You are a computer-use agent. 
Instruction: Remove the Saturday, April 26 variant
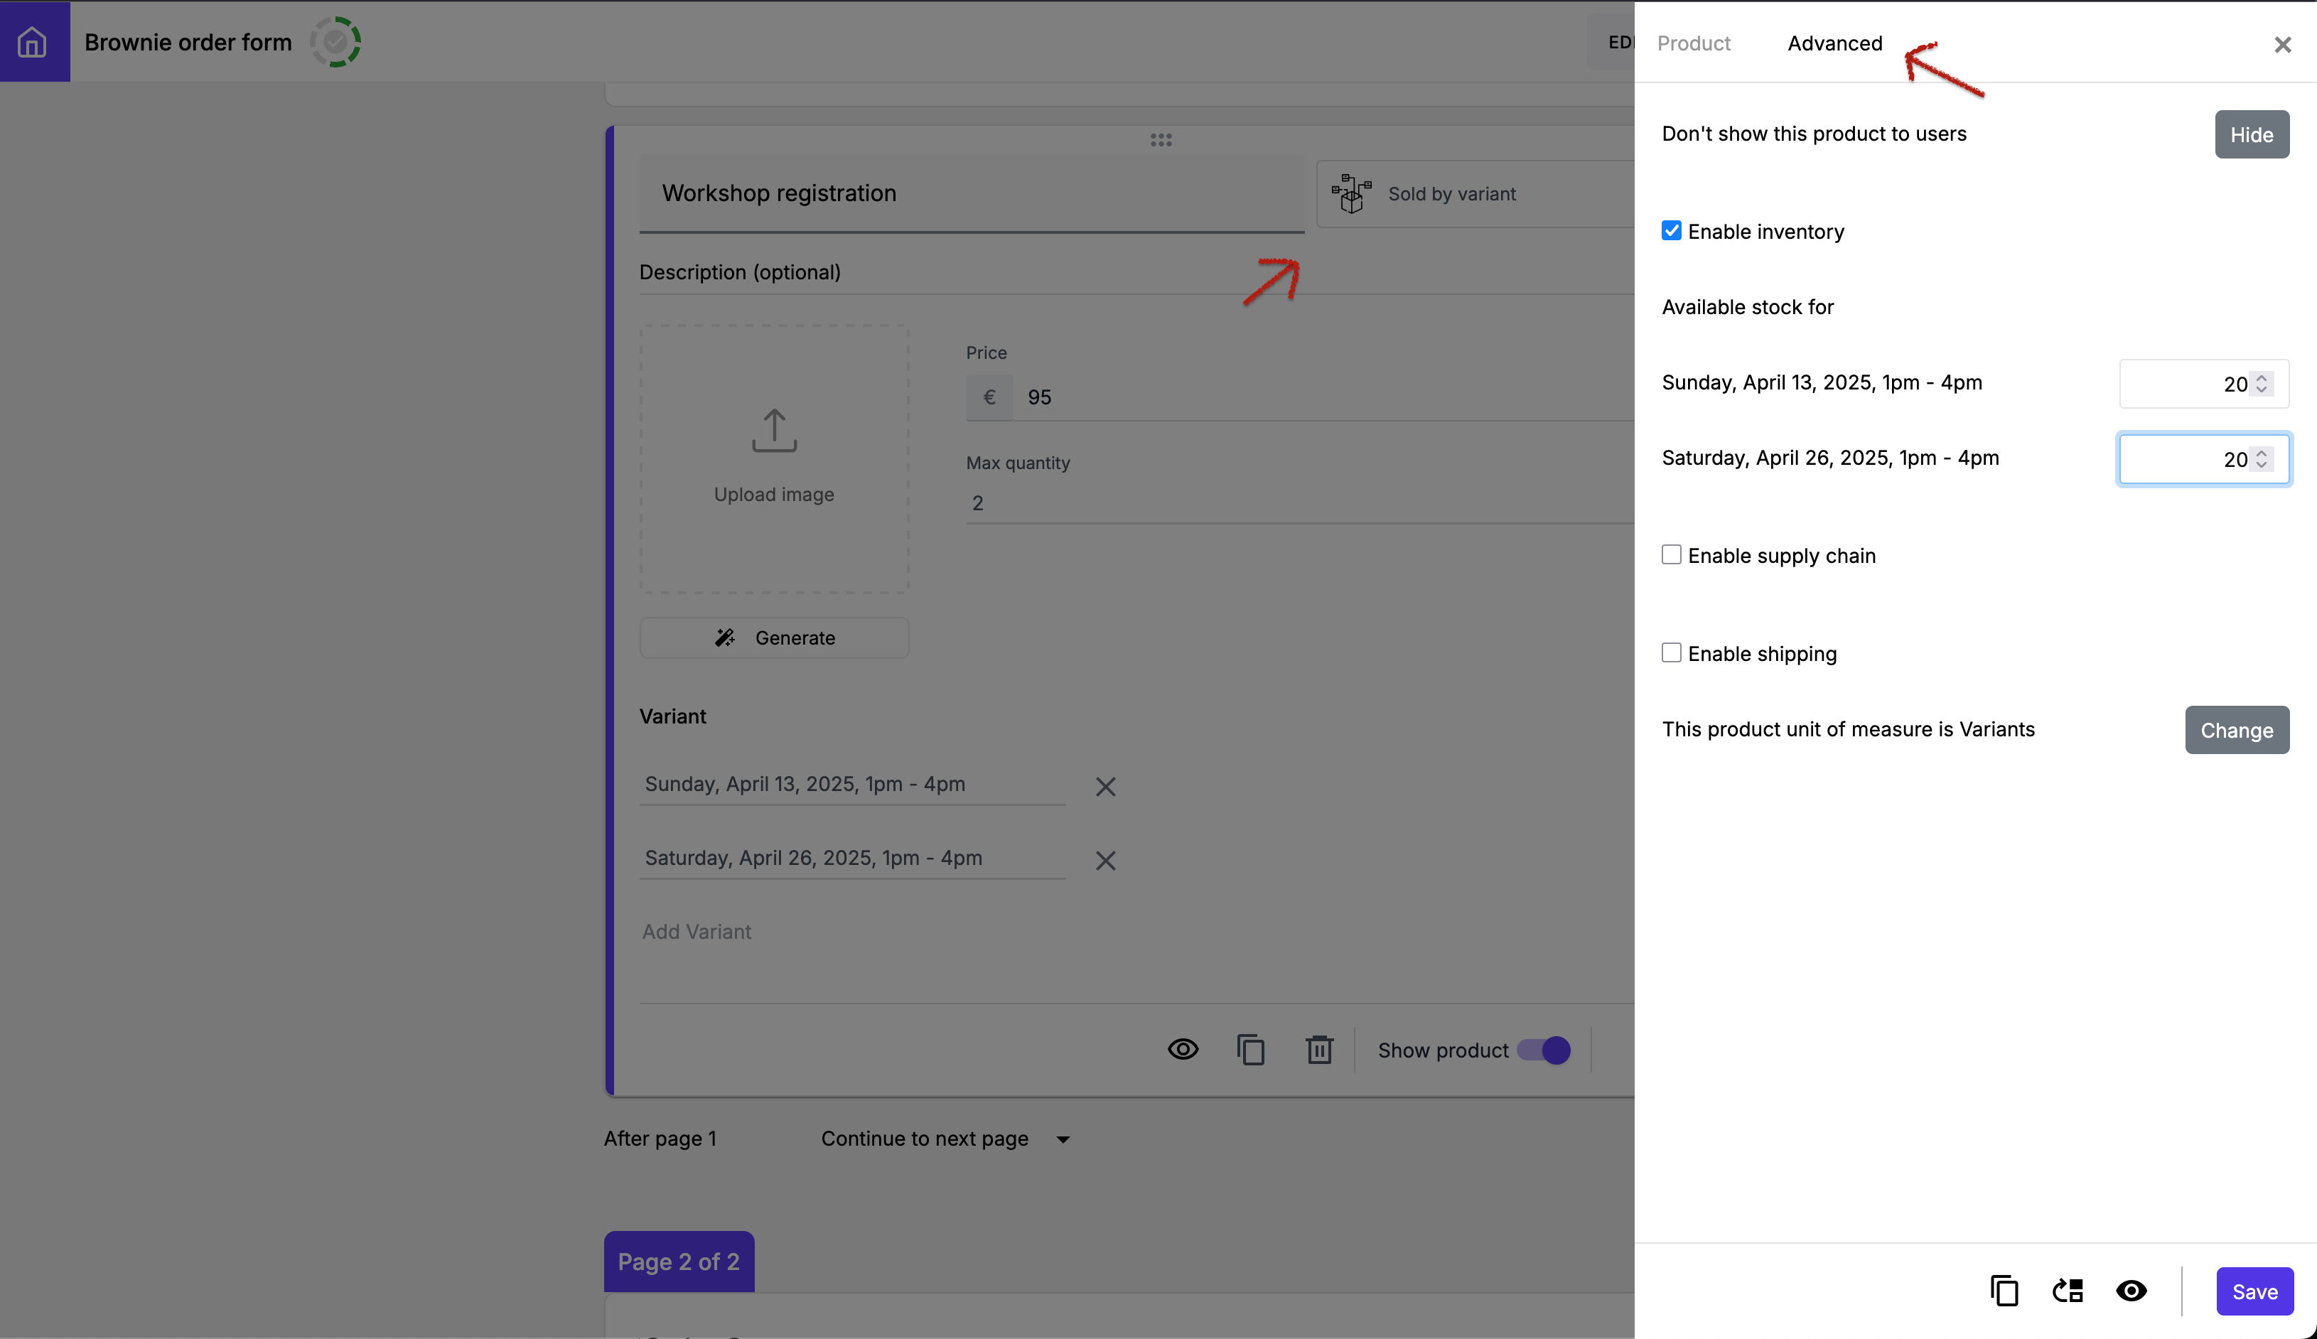(x=1105, y=860)
